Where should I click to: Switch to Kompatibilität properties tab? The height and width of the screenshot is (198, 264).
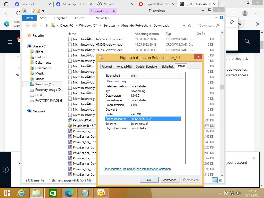point(125,67)
